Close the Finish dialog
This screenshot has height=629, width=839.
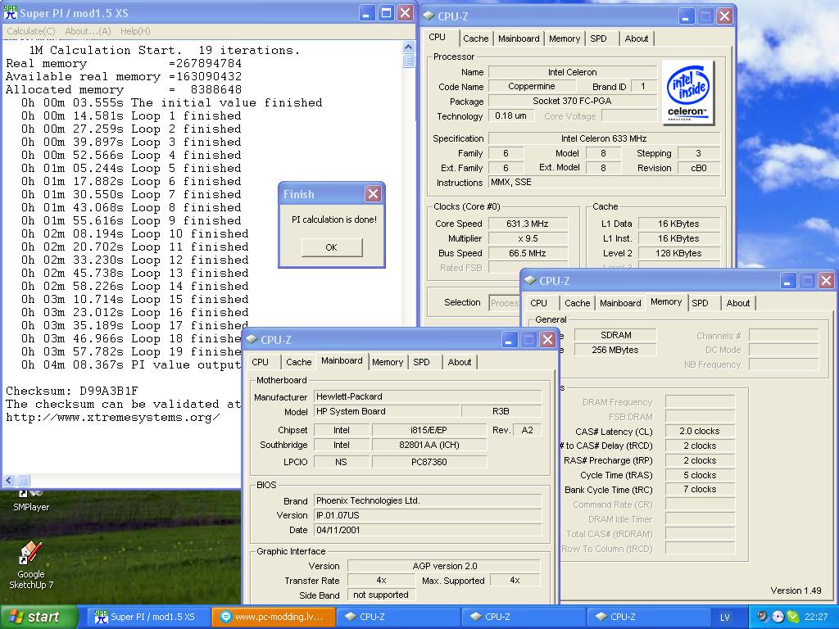pyautogui.click(x=373, y=193)
